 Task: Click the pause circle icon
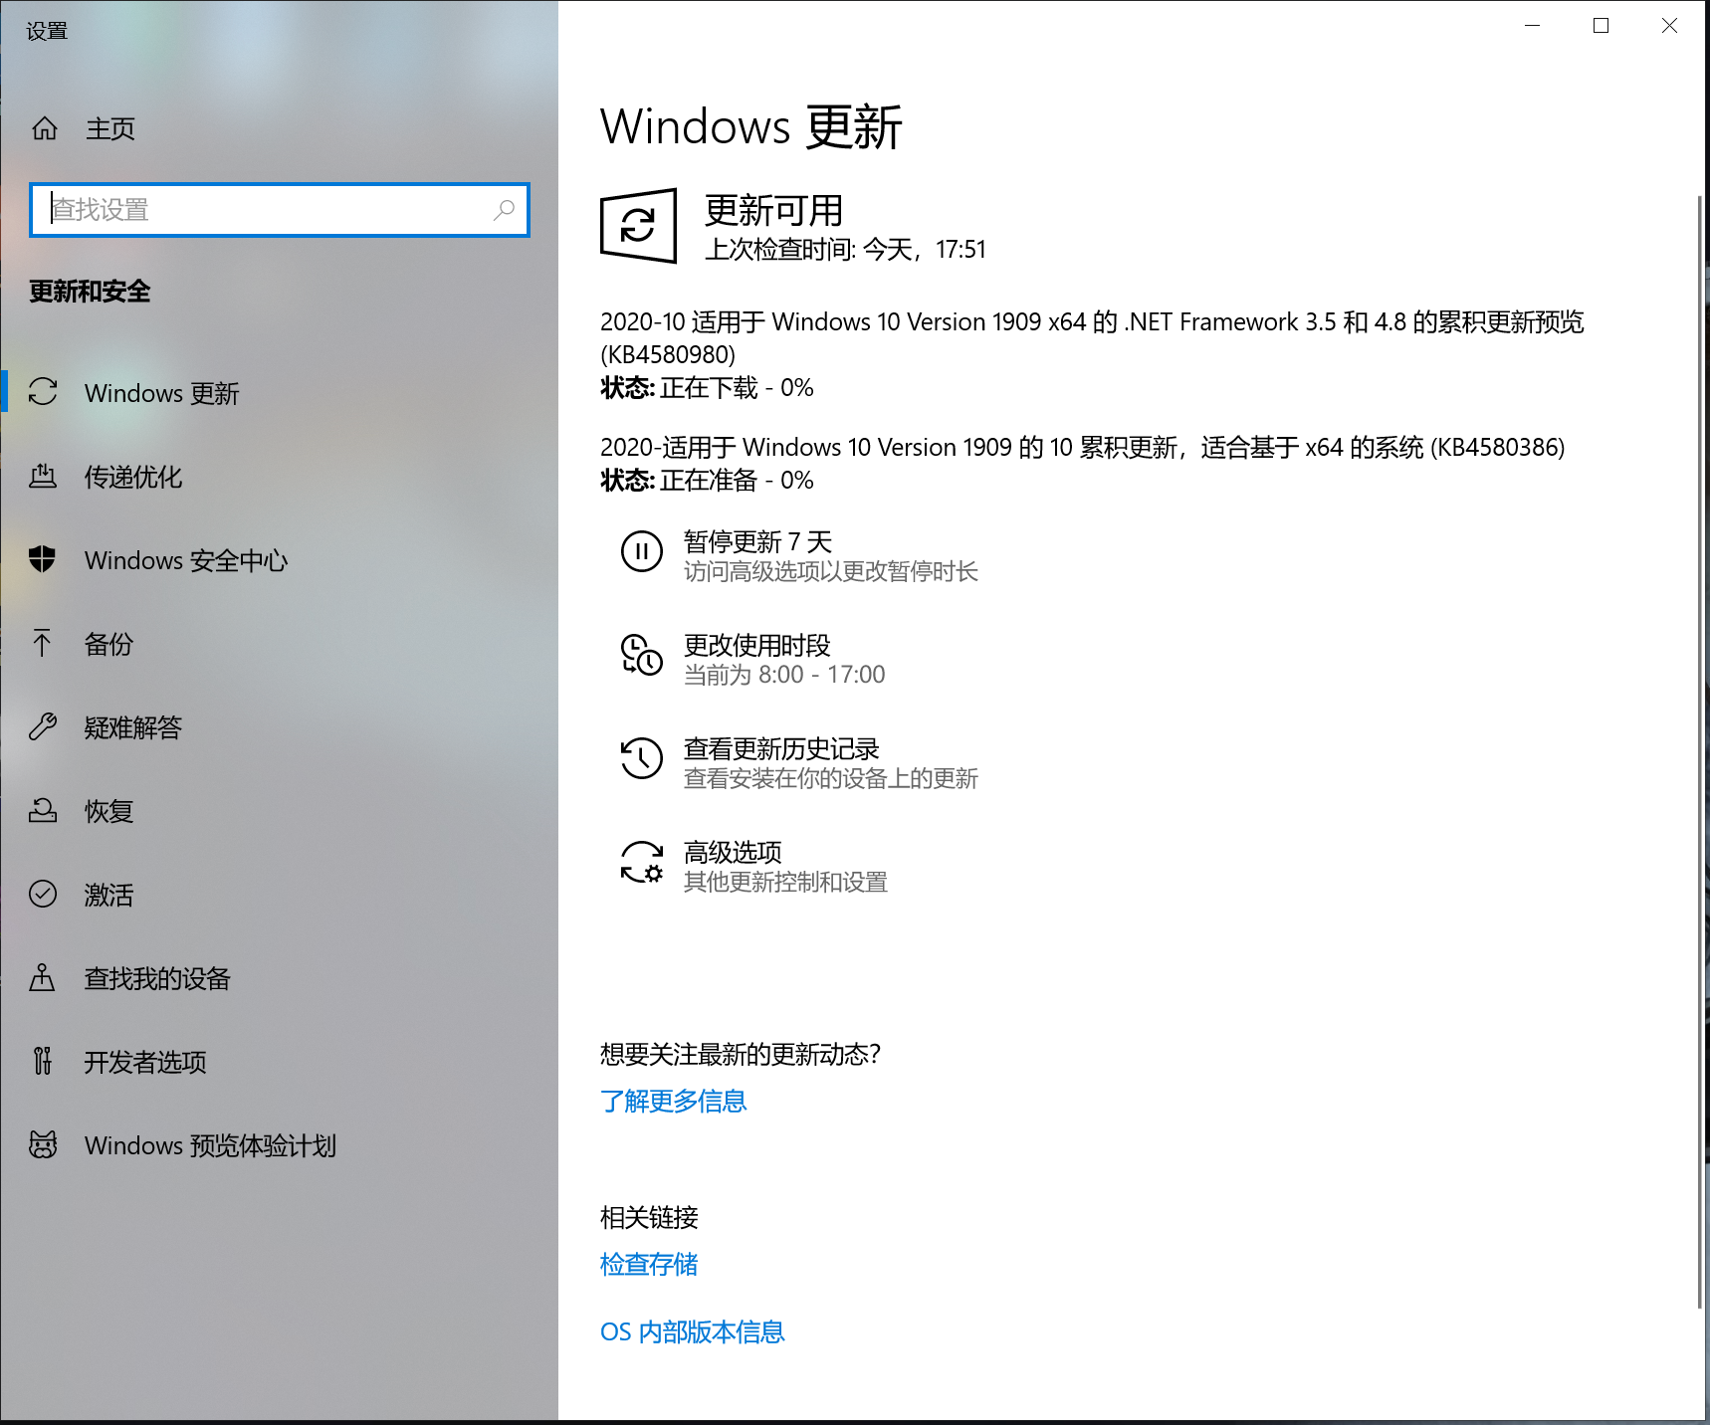pyautogui.click(x=642, y=550)
